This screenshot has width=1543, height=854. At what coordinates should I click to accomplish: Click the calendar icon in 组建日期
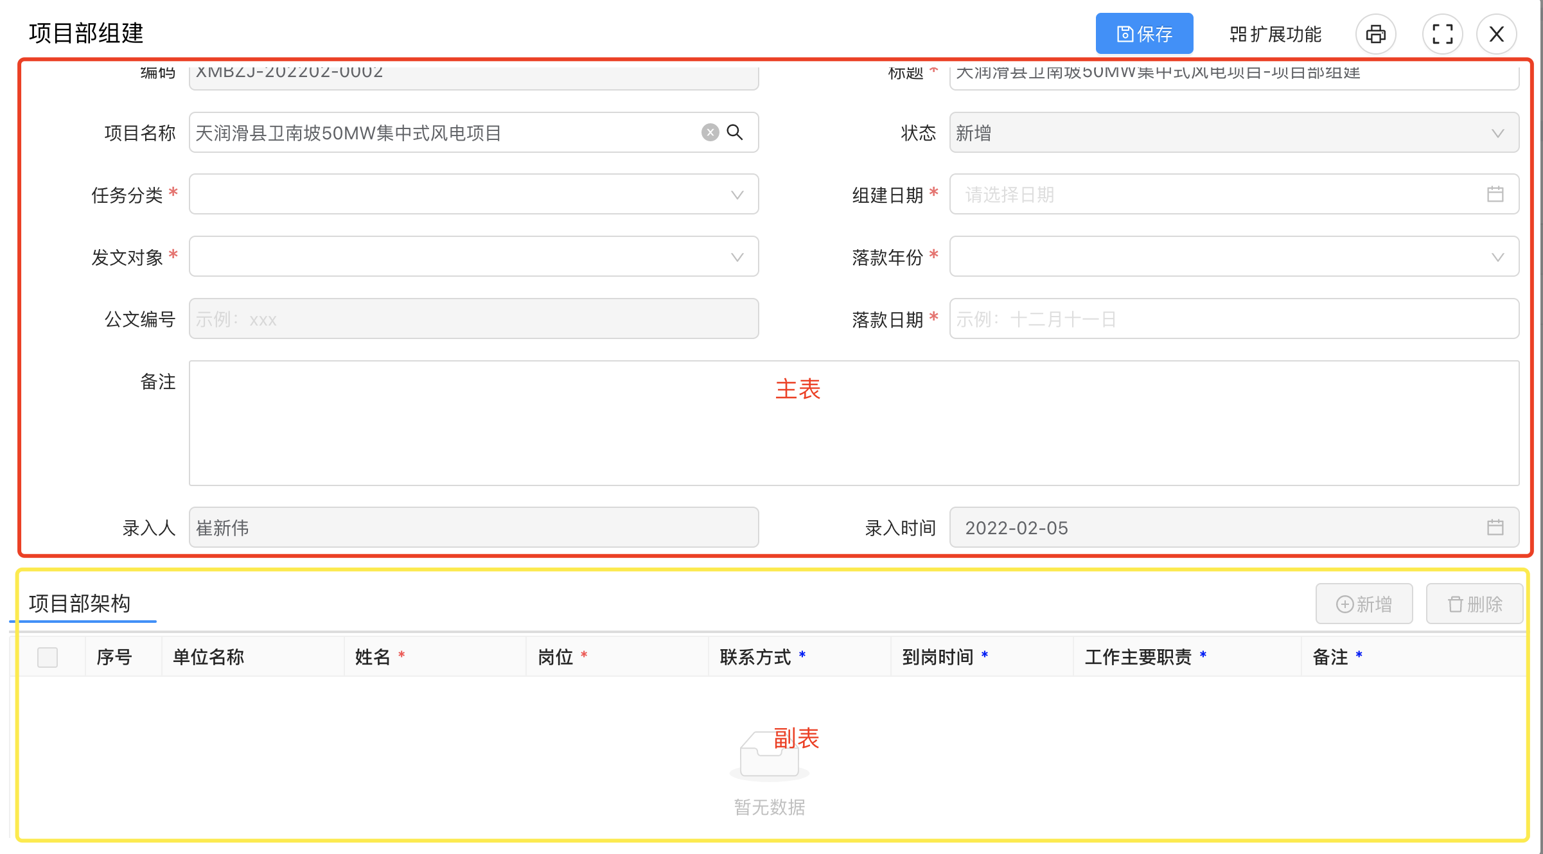pyautogui.click(x=1495, y=194)
